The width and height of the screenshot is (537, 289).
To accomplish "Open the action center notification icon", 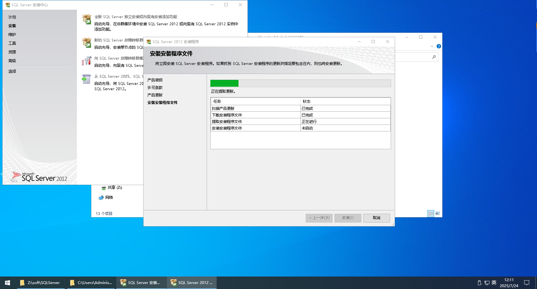I will [527, 283].
